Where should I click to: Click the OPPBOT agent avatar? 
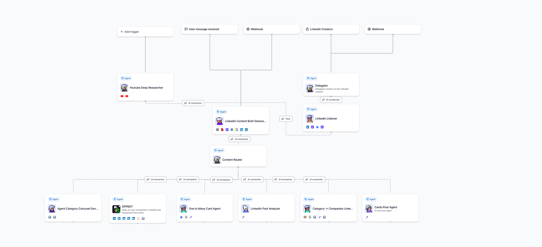[116, 209]
